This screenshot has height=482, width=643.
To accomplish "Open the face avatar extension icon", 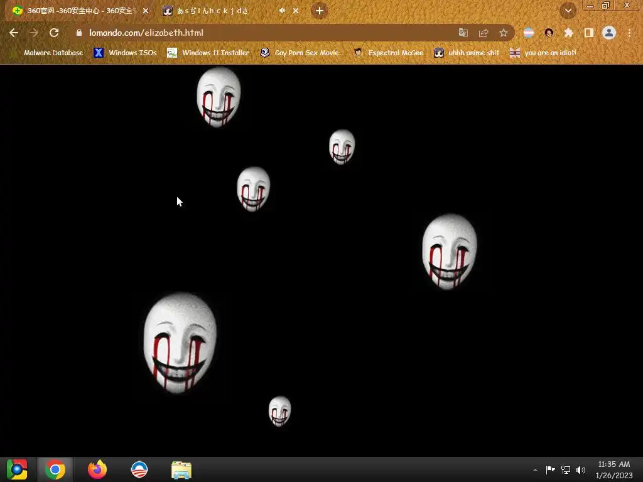I will (549, 33).
